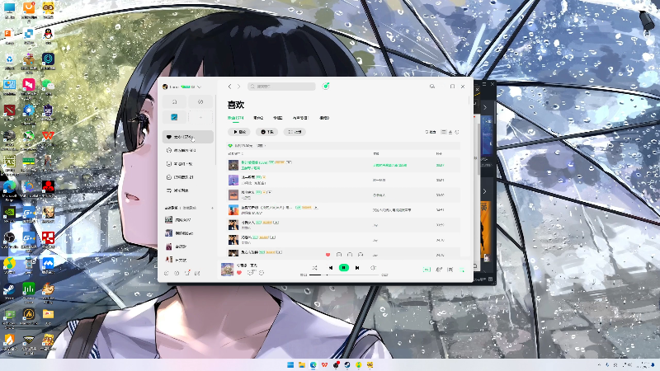660x371 pixels.
Task: Open the first playlist under created playlists
Action: [188, 219]
